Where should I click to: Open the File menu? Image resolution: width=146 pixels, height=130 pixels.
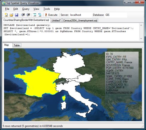pyautogui.click(x=7, y=9)
